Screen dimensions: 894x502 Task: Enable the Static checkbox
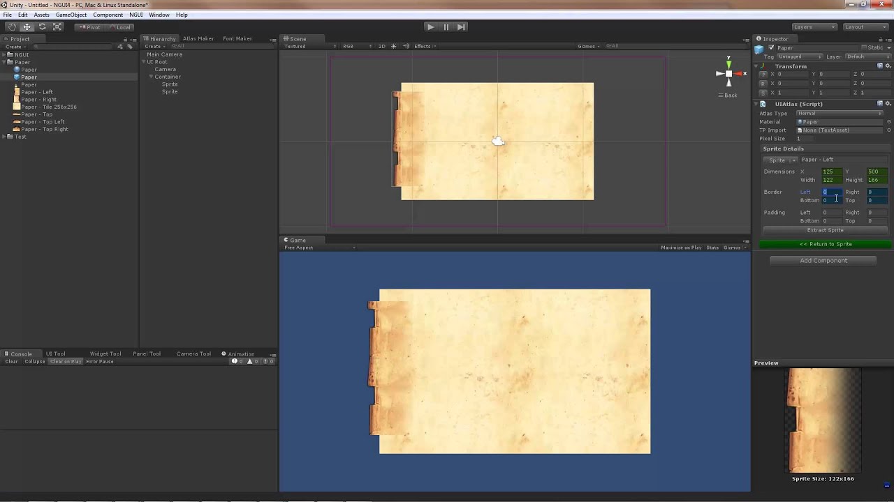tap(864, 47)
